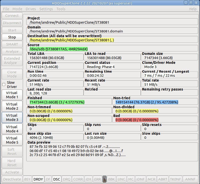Click the TK0NF error indicator
The width and height of the screenshot is (200, 184).
click(x=175, y=179)
